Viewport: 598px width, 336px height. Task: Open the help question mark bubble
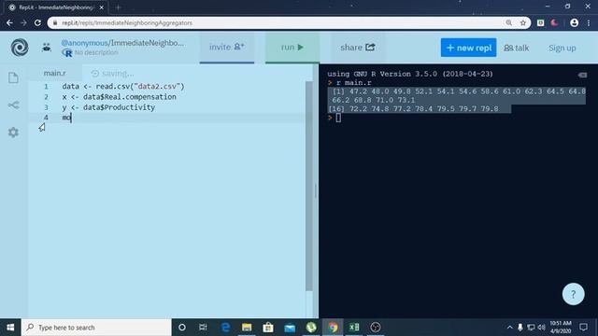[x=573, y=294]
